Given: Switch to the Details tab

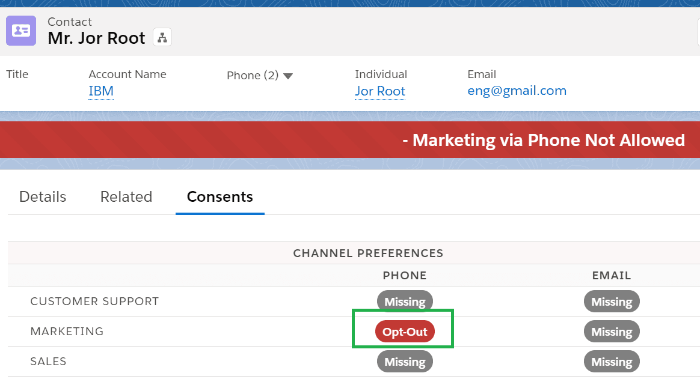Looking at the screenshot, I should coord(42,196).
